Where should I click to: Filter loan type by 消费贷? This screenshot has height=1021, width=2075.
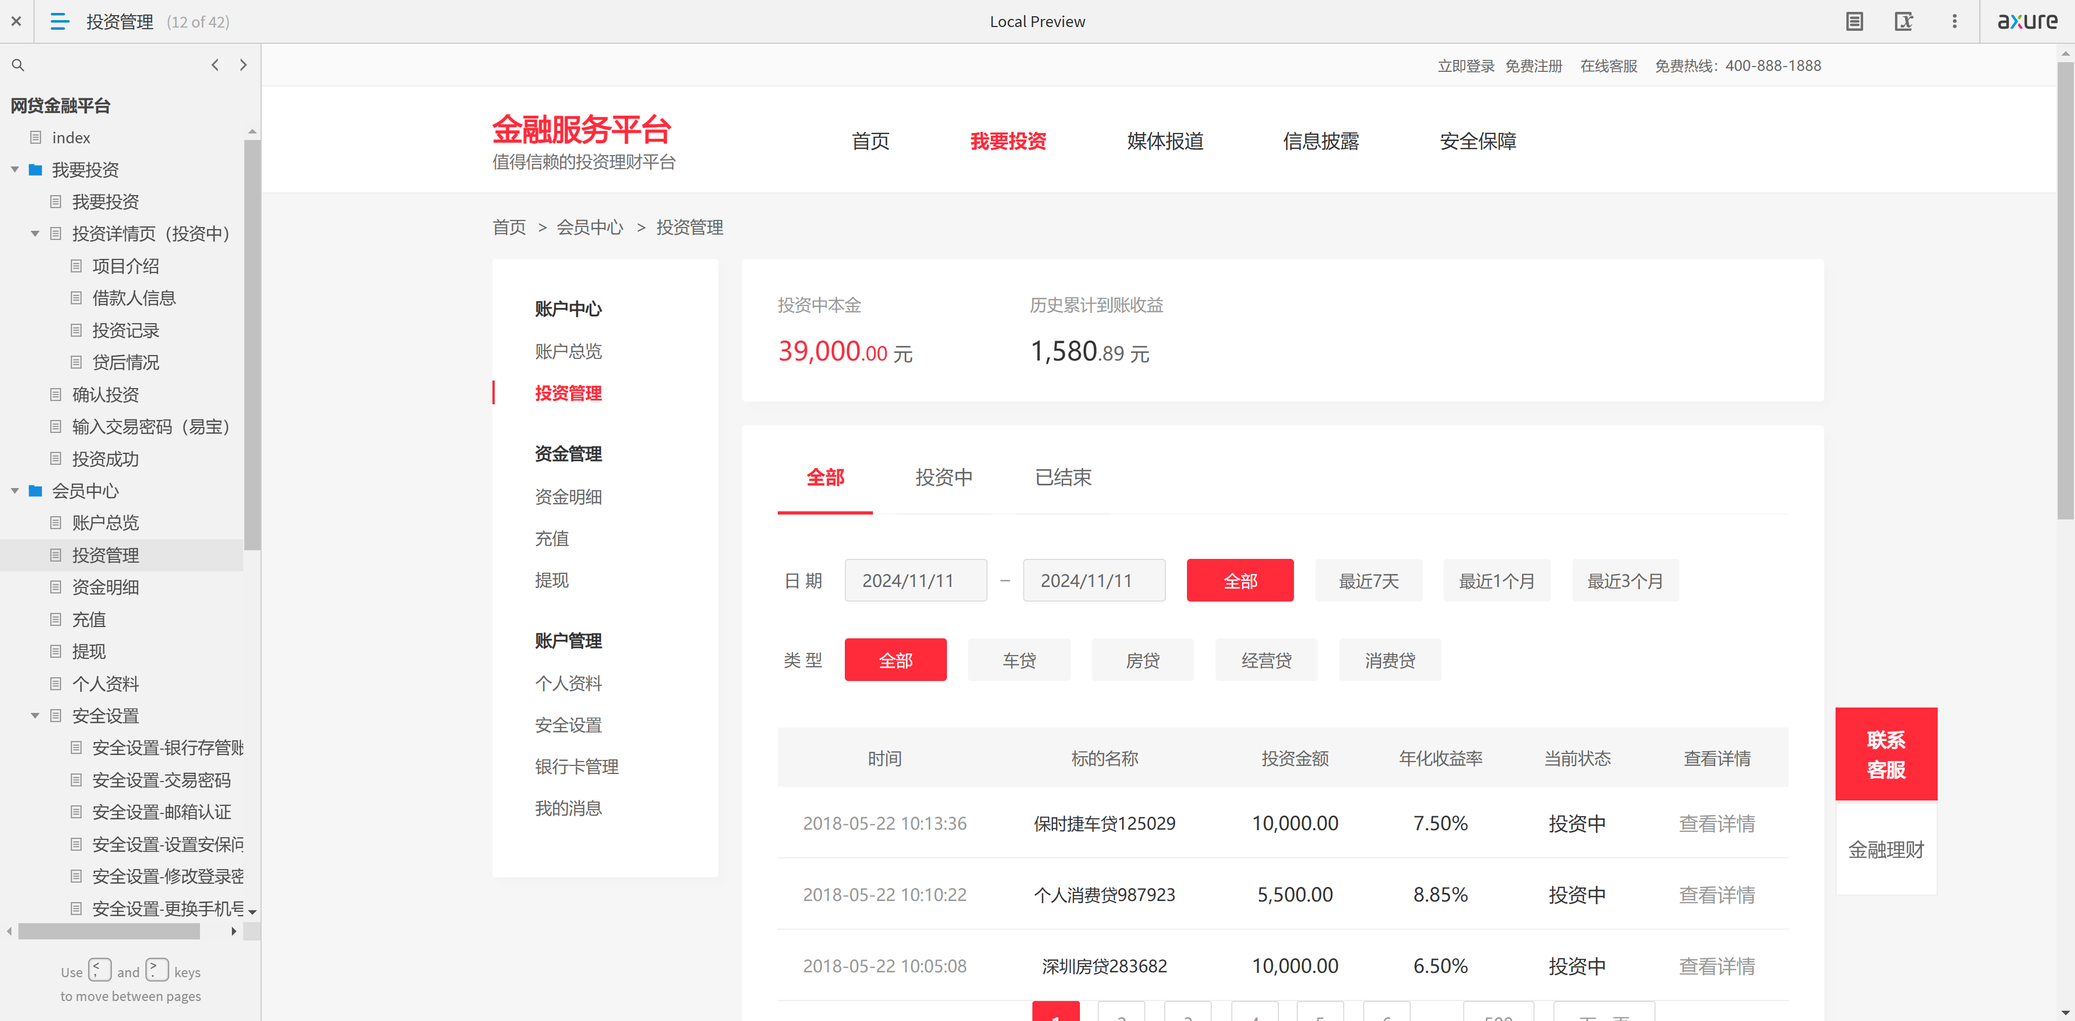(1390, 660)
